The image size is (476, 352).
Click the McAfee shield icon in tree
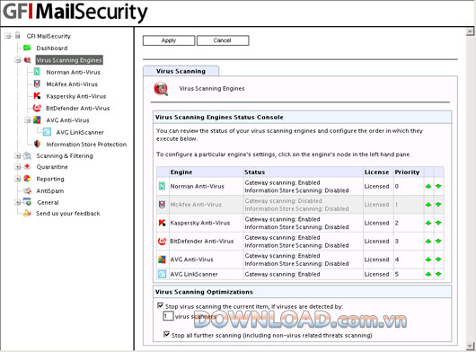[x=37, y=84]
